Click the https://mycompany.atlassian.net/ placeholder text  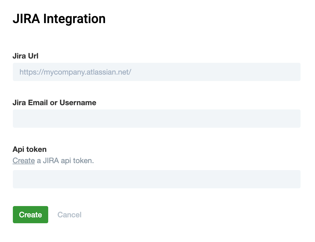pos(75,72)
